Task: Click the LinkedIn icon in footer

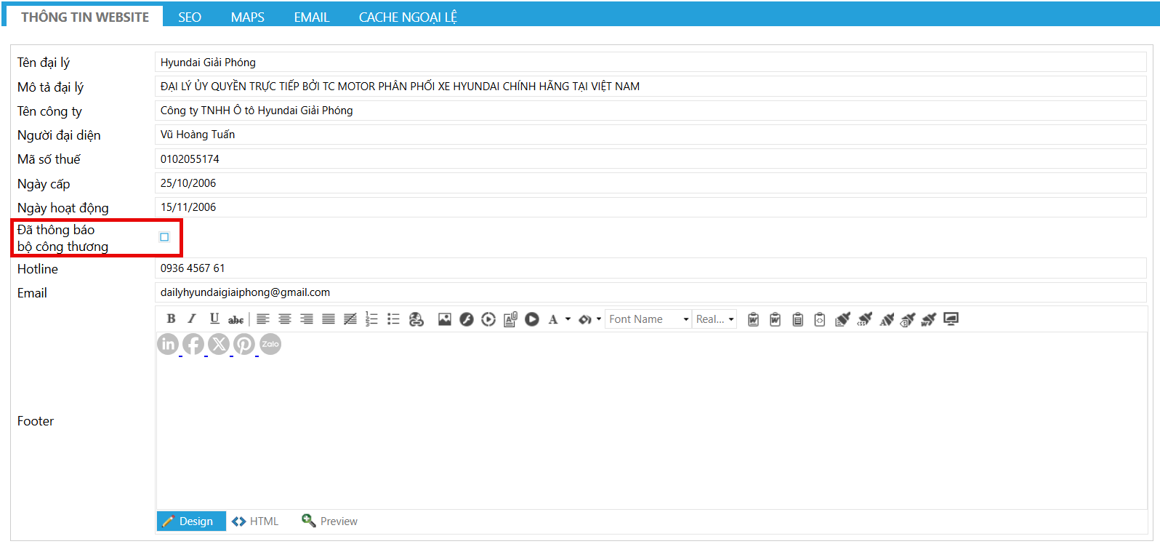Action: point(168,344)
